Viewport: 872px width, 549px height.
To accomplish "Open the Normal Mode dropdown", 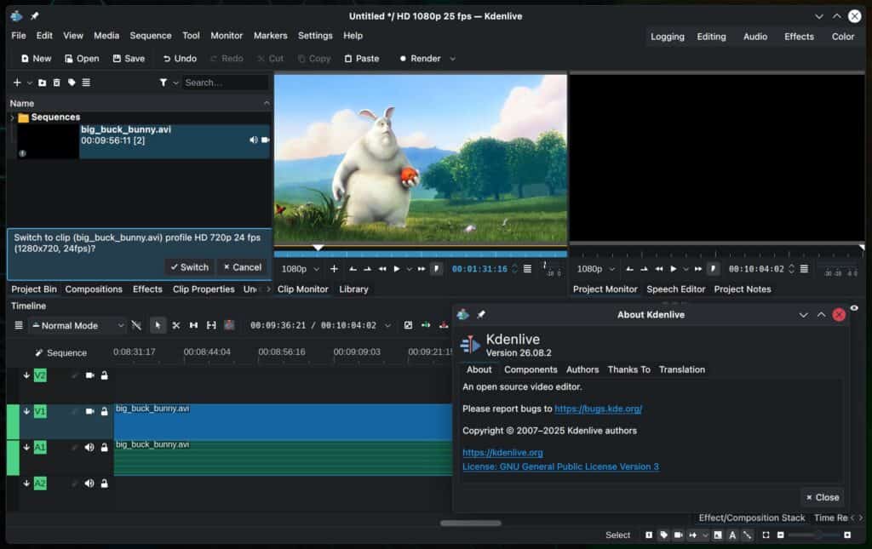I will [x=78, y=326].
